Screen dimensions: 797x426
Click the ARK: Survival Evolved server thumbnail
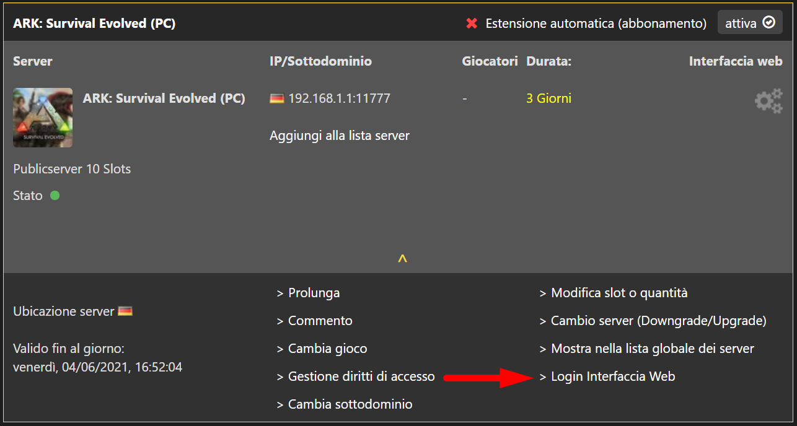[x=42, y=118]
